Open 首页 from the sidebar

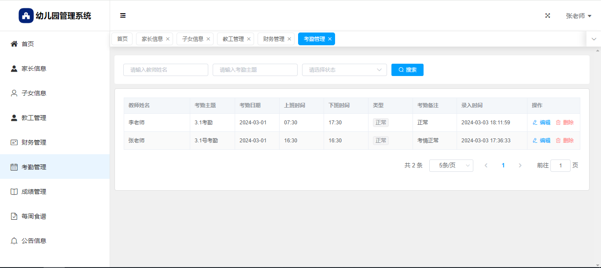point(28,44)
